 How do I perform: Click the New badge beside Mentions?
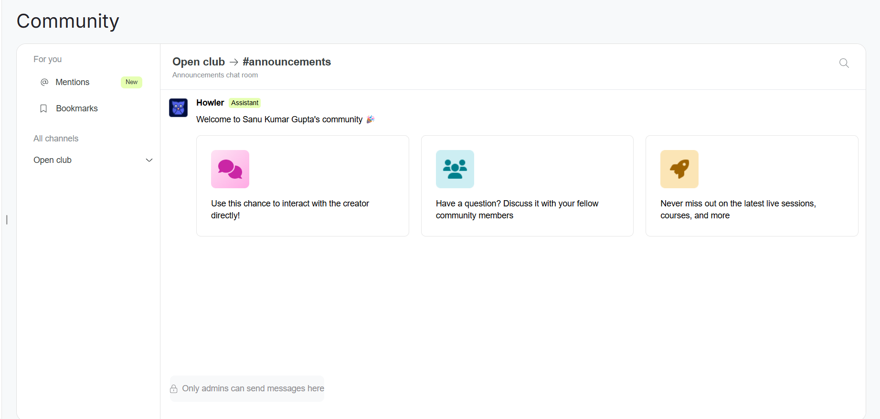point(131,82)
